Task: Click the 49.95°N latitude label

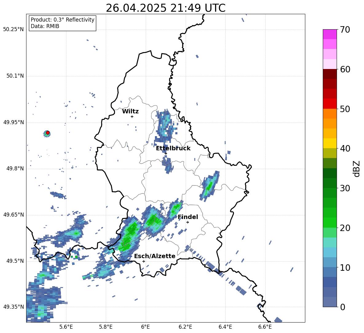Action: 14,122
